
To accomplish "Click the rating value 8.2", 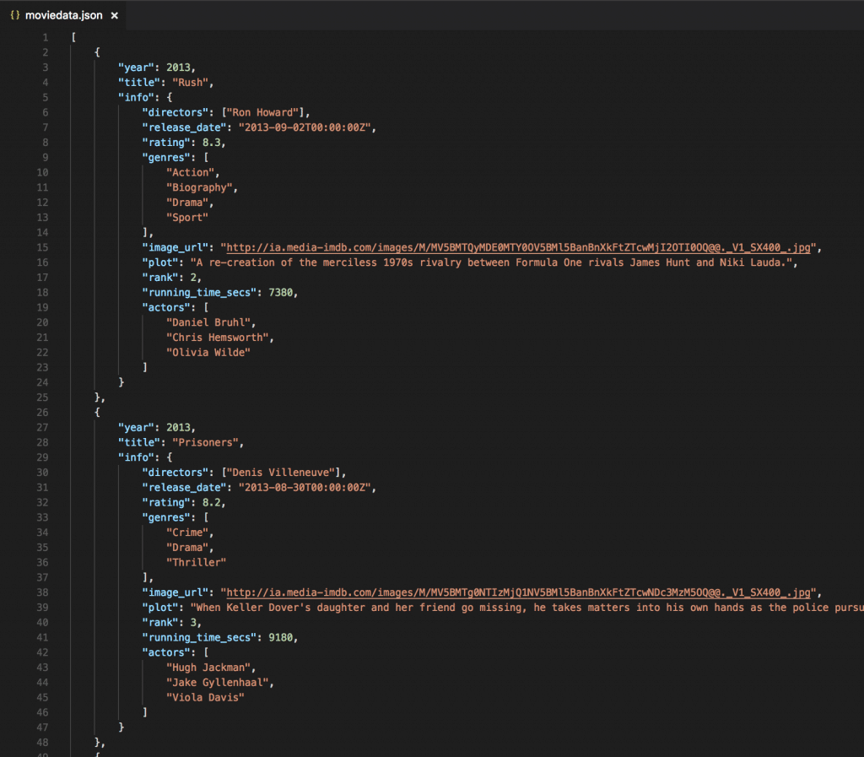I will tap(211, 503).
